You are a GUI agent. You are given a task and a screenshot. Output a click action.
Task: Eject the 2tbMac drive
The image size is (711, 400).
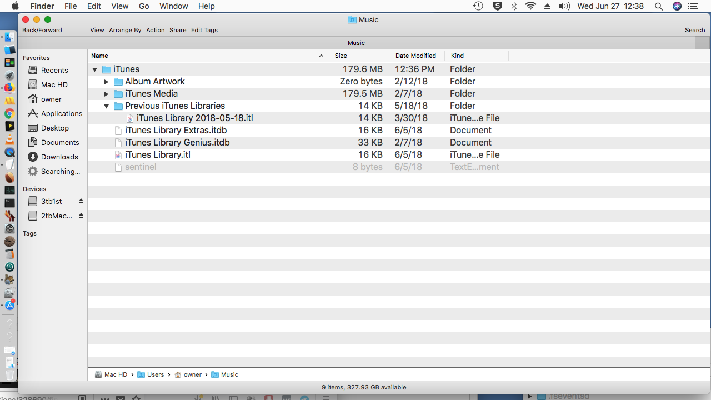point(81,216)
